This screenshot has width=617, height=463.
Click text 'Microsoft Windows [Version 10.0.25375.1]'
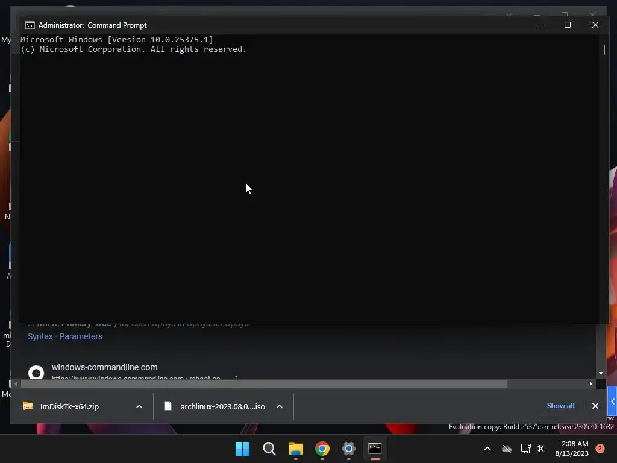coord(117,39)
